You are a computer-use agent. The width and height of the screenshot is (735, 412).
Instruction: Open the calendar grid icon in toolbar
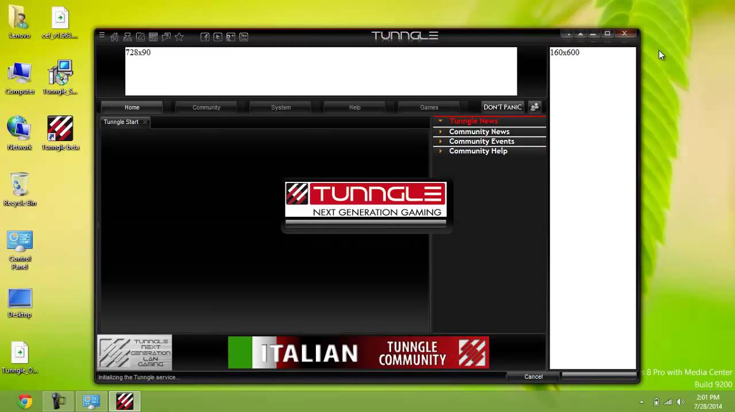153,37
